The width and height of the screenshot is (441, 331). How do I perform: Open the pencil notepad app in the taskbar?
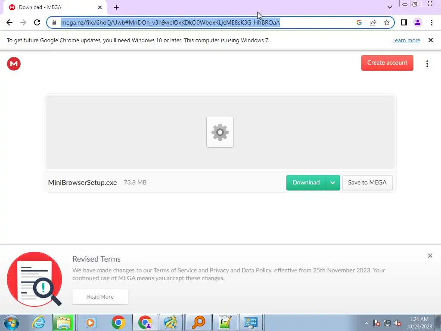click(x=225, y=322)
